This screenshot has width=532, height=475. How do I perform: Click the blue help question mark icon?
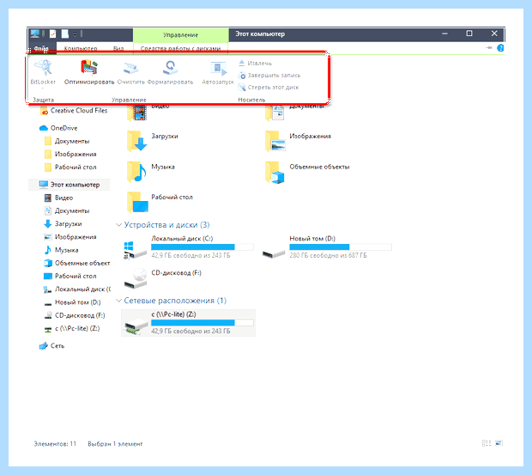pyautogui.click(x=500, y=48)
